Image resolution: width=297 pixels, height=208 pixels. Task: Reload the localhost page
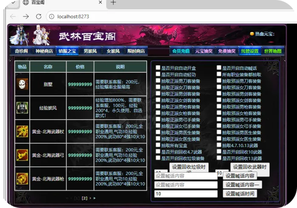click(39, 16)
